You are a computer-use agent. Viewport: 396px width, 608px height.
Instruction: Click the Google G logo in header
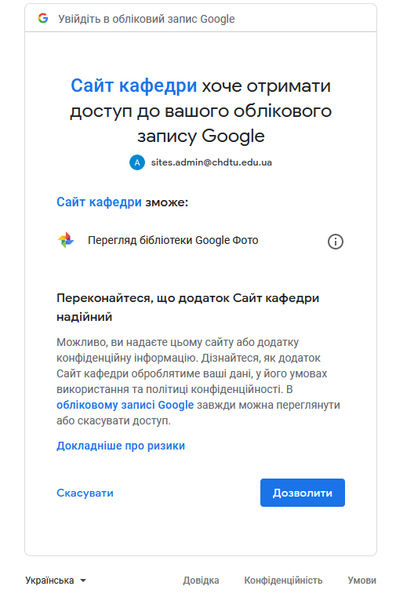click(43, 18)
